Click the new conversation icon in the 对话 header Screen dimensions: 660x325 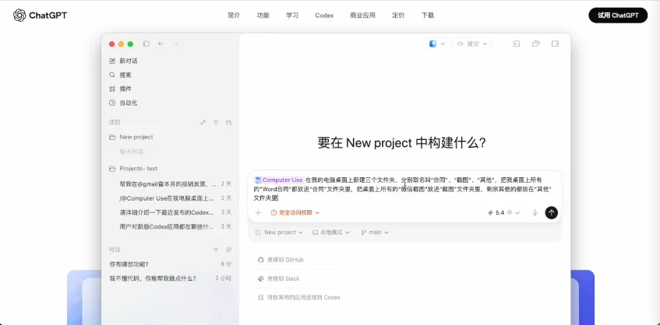(x=228, y=250)
